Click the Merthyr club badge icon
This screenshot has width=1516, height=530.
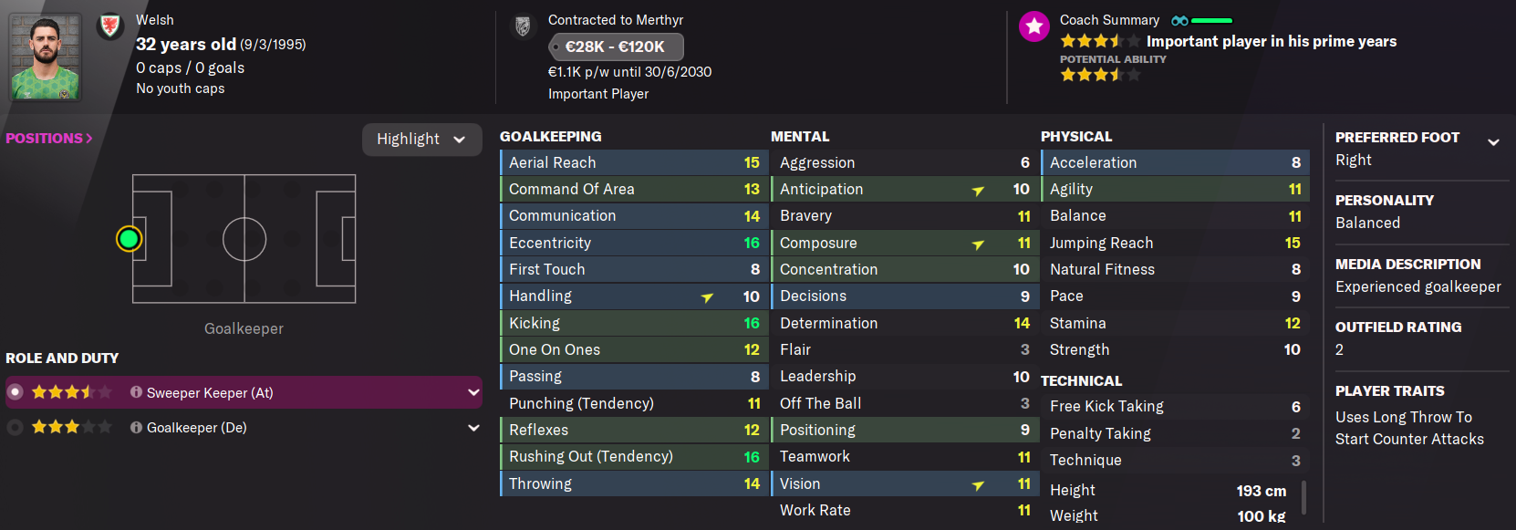coord(523,26)
